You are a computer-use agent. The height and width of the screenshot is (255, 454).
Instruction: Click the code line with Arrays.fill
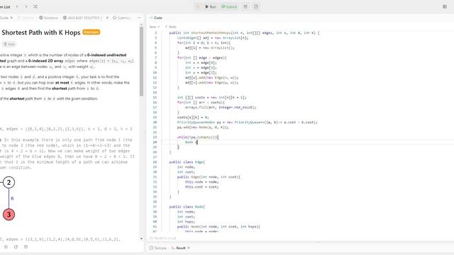pos(221,108)
